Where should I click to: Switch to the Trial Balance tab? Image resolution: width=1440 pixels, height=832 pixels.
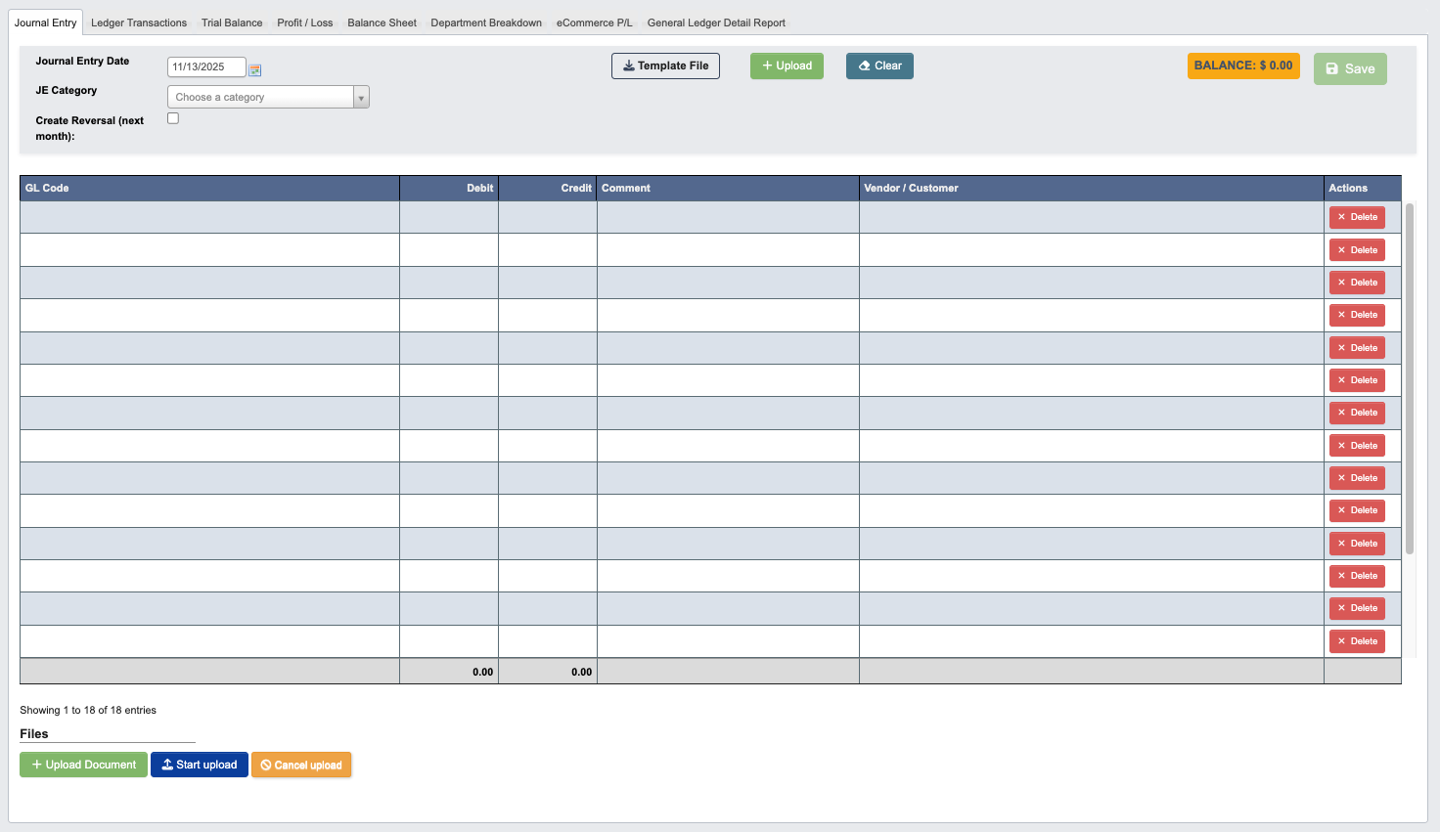click(231, 22)
